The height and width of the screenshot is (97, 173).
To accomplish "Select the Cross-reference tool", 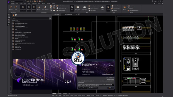I will tap(45, 8).
